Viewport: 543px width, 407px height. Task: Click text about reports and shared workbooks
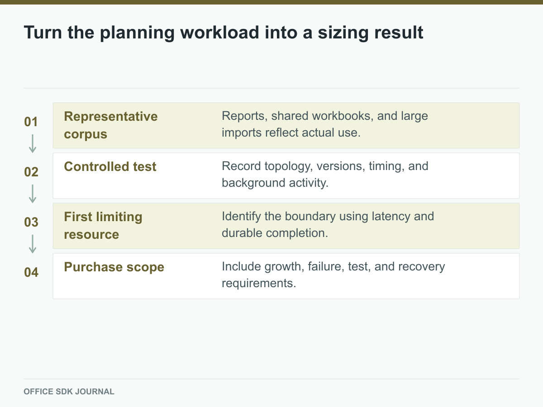(x=325, y=124)
